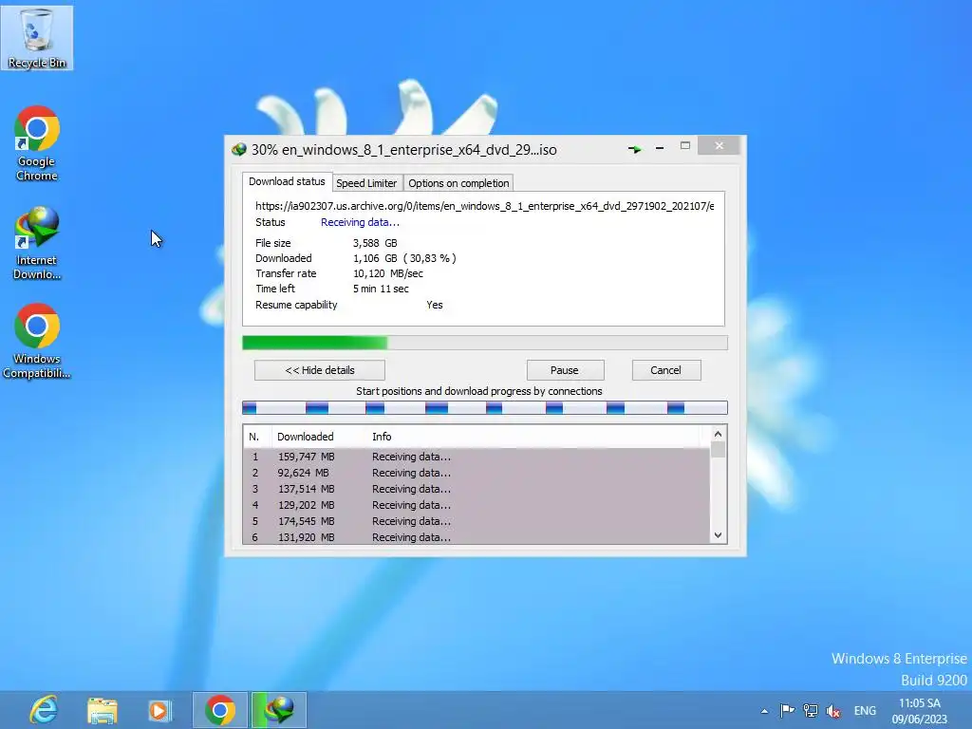This screenshot has height=729, width=972.
Task: Cancel the download
Action: tap(665, 370)
